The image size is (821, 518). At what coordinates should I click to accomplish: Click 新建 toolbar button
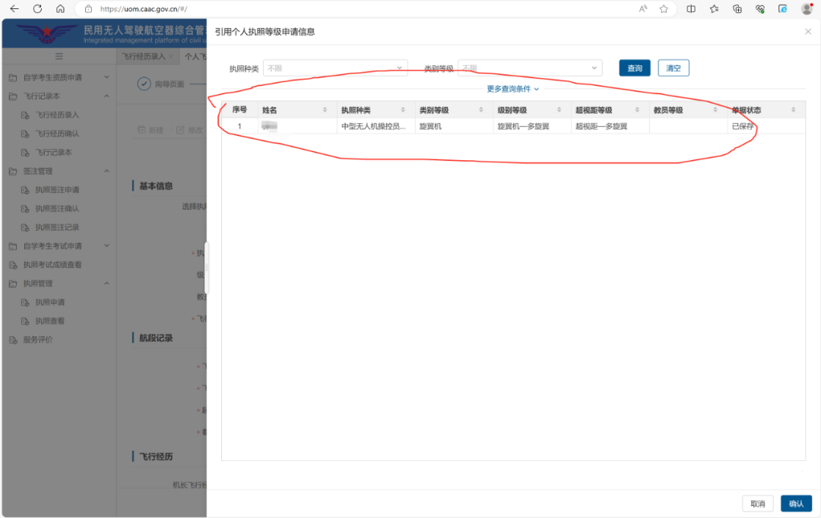coord(151,130)
